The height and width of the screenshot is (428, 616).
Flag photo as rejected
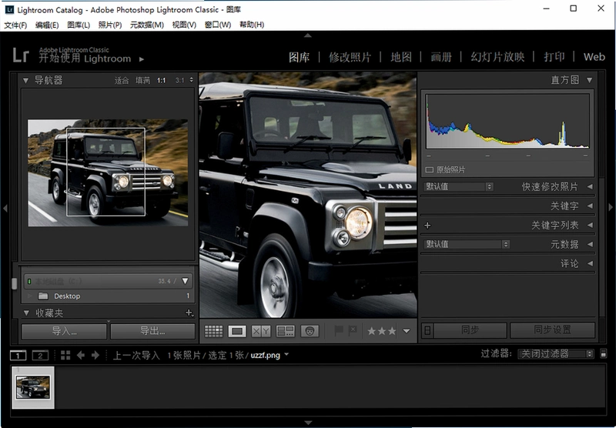[353, 330]
